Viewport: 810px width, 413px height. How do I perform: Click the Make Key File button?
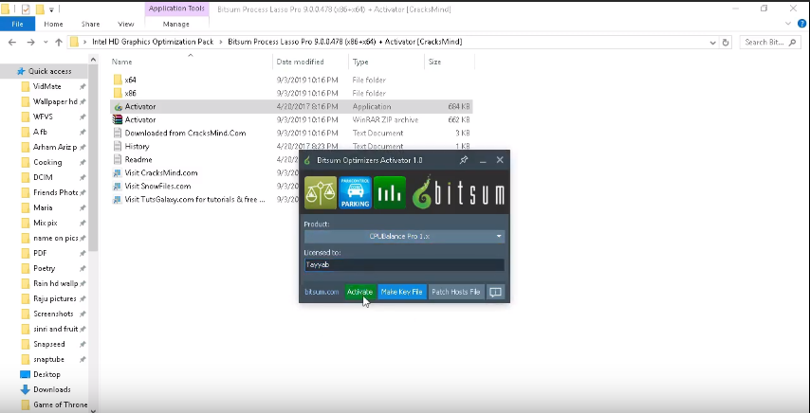pos(402,292)
